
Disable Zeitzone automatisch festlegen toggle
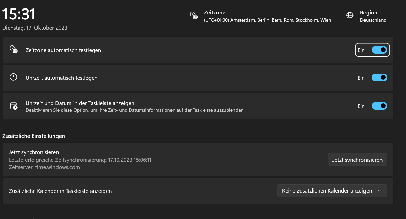point(379,50)
